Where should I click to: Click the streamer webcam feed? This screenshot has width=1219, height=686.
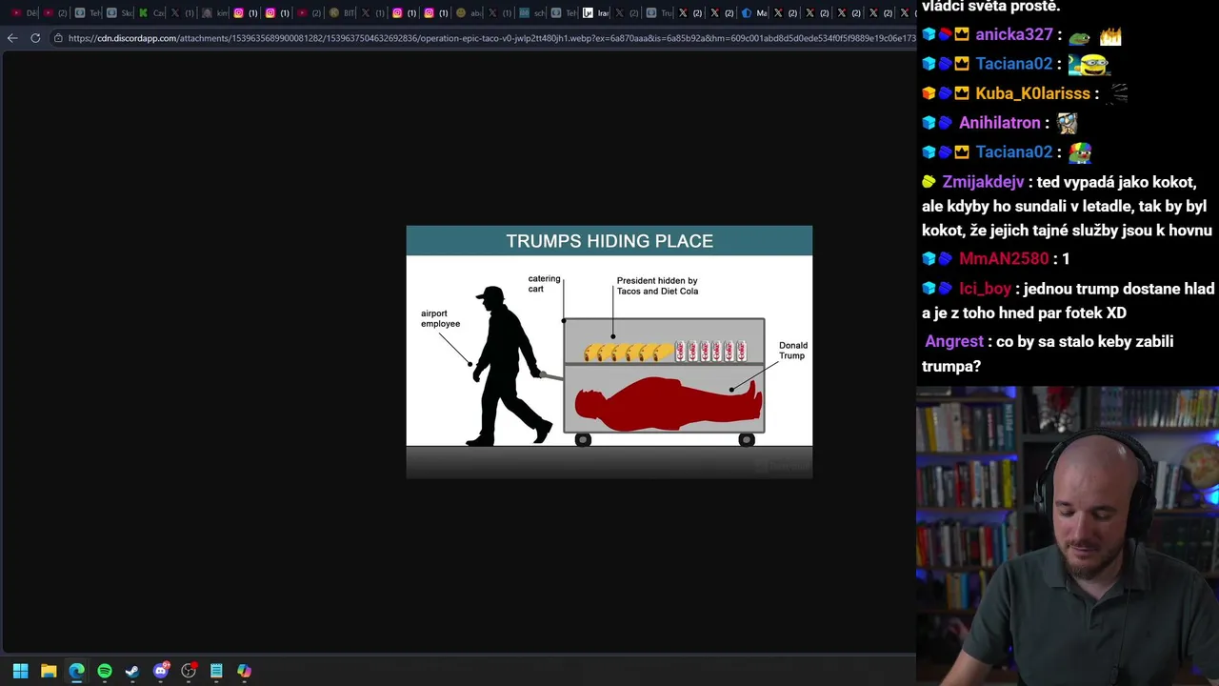click(1068, 535)
